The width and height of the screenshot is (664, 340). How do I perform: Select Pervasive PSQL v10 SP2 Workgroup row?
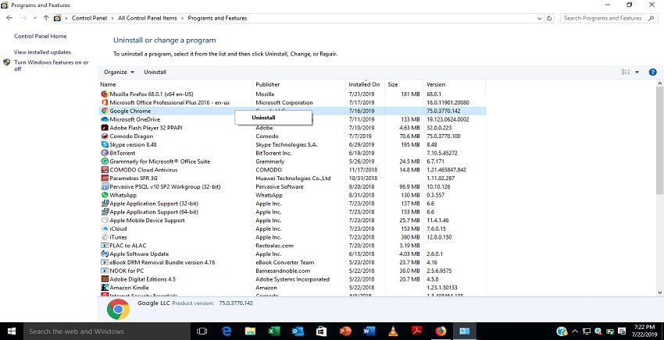(x=292, y=187)
